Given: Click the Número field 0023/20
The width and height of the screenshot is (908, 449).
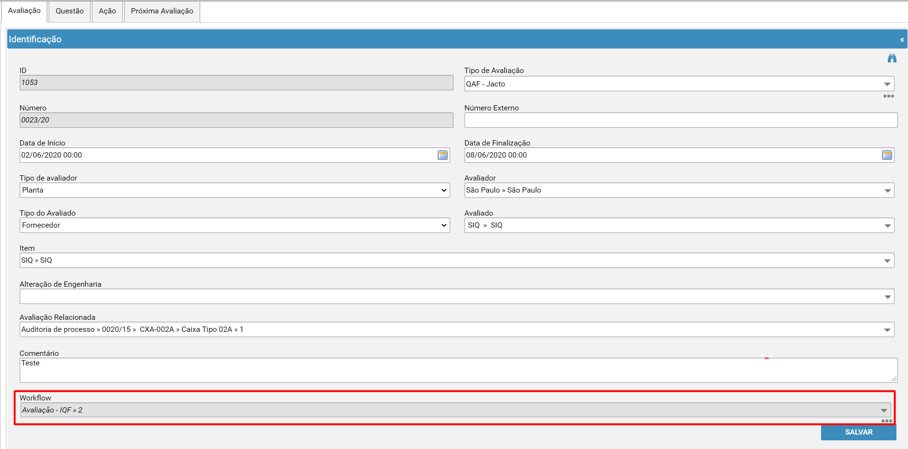Looking at the screenshot, I should pyautogui.click(x=236, y=120).
